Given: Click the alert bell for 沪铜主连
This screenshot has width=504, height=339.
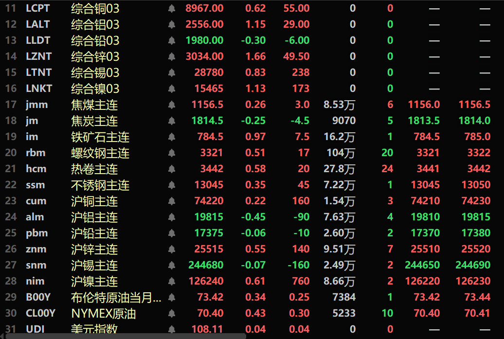Looking at the screenshot, I should tap(171, 201).
